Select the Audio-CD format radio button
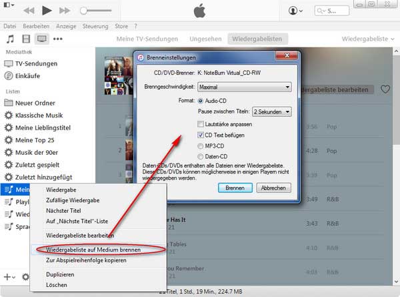The height and width of the screenshot is (297, 400). click(x=200, y=101)
